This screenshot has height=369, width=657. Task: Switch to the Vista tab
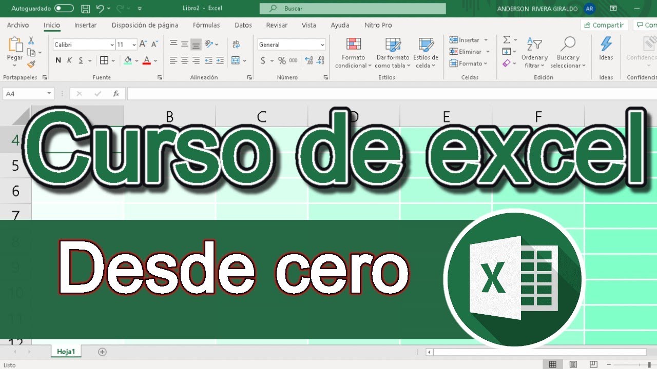pos(309,25)
